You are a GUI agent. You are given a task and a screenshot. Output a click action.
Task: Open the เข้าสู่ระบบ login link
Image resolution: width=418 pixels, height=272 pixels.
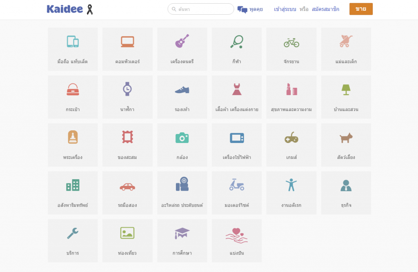285,9
